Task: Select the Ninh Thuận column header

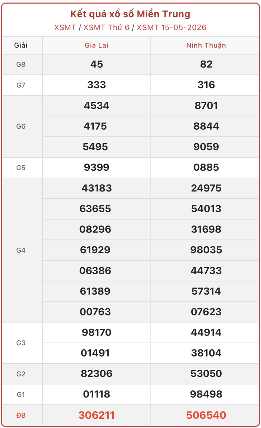Action: [x=206, y=45]
